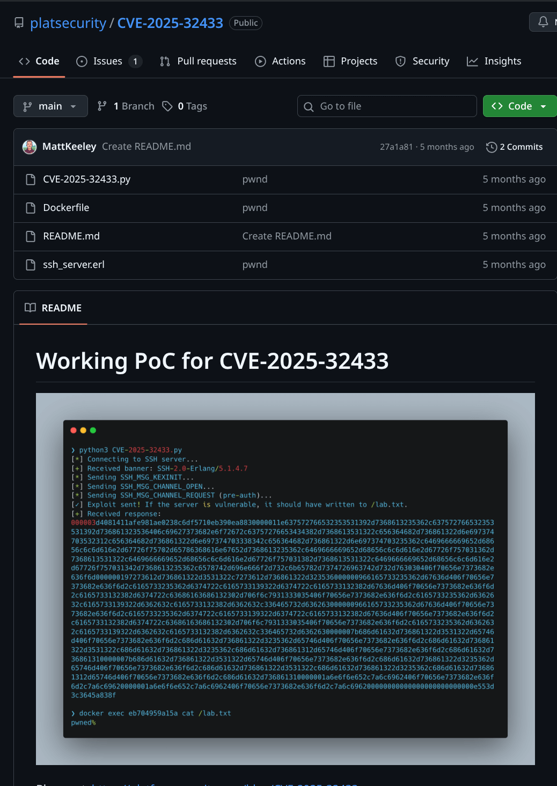Click the Public visibility badge
The image size is (557, 786).
coord(246,23)
